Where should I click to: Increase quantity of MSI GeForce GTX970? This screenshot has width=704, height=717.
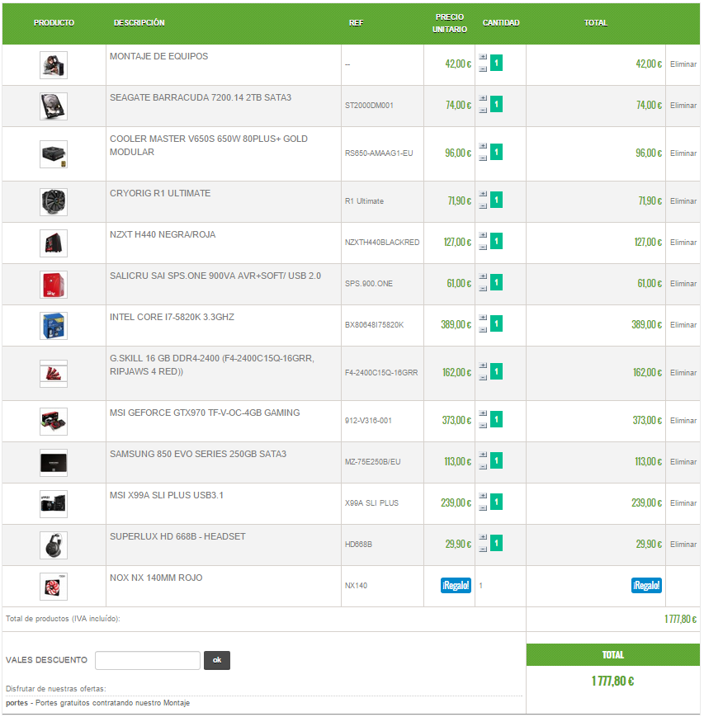point(483,413)
